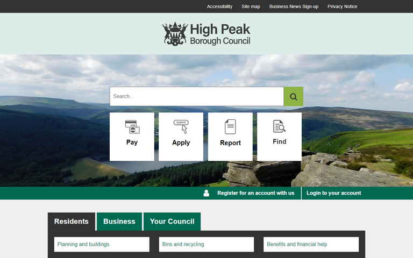Open Planning and buildings section

[102, 245]
